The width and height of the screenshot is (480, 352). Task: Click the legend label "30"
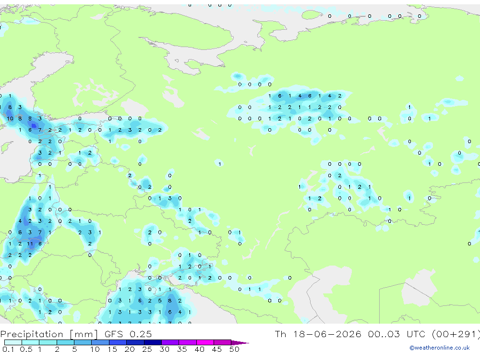[164, 349]
